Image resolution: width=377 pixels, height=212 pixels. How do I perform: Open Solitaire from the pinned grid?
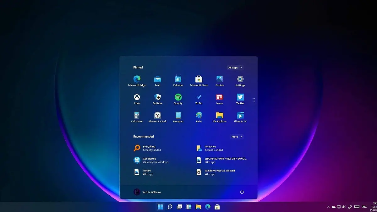(x=157, y=97)
